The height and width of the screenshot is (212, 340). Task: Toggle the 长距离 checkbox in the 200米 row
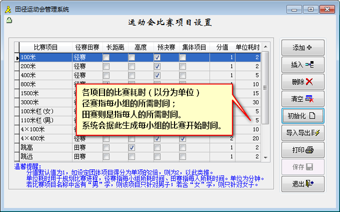coord(106,66)
